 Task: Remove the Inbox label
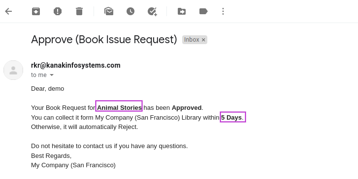pyautogui.click(x=203, y=40)
